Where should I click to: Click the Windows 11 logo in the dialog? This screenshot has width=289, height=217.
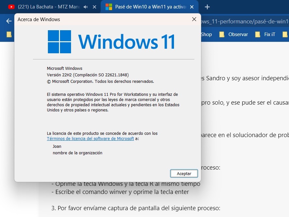click(111, 42)
